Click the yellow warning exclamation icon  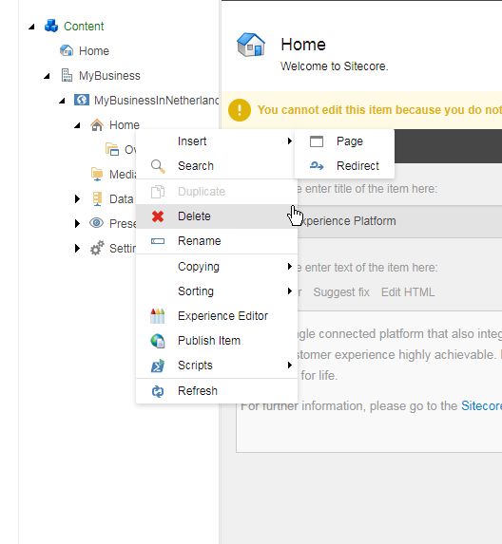point(240,110)
